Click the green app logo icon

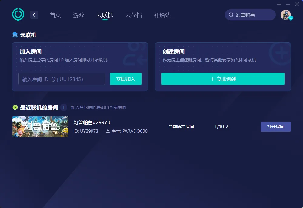click(18, 15)
